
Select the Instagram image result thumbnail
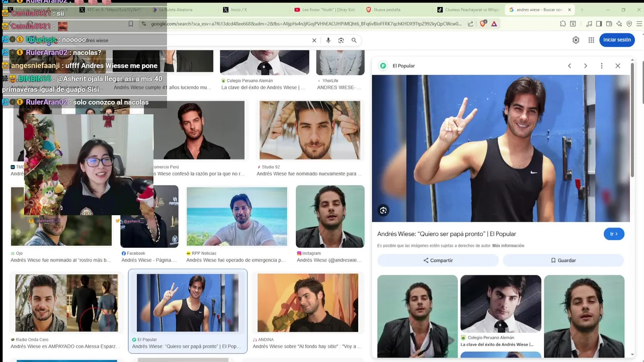coord(330,216)
